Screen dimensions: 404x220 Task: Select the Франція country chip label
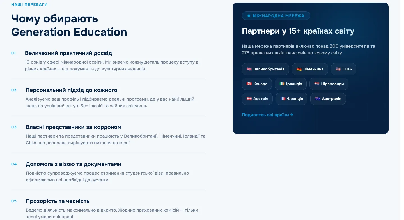click(295, 99)
